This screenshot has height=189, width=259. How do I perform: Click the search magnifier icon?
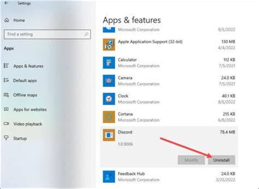(x=86, y=34)
